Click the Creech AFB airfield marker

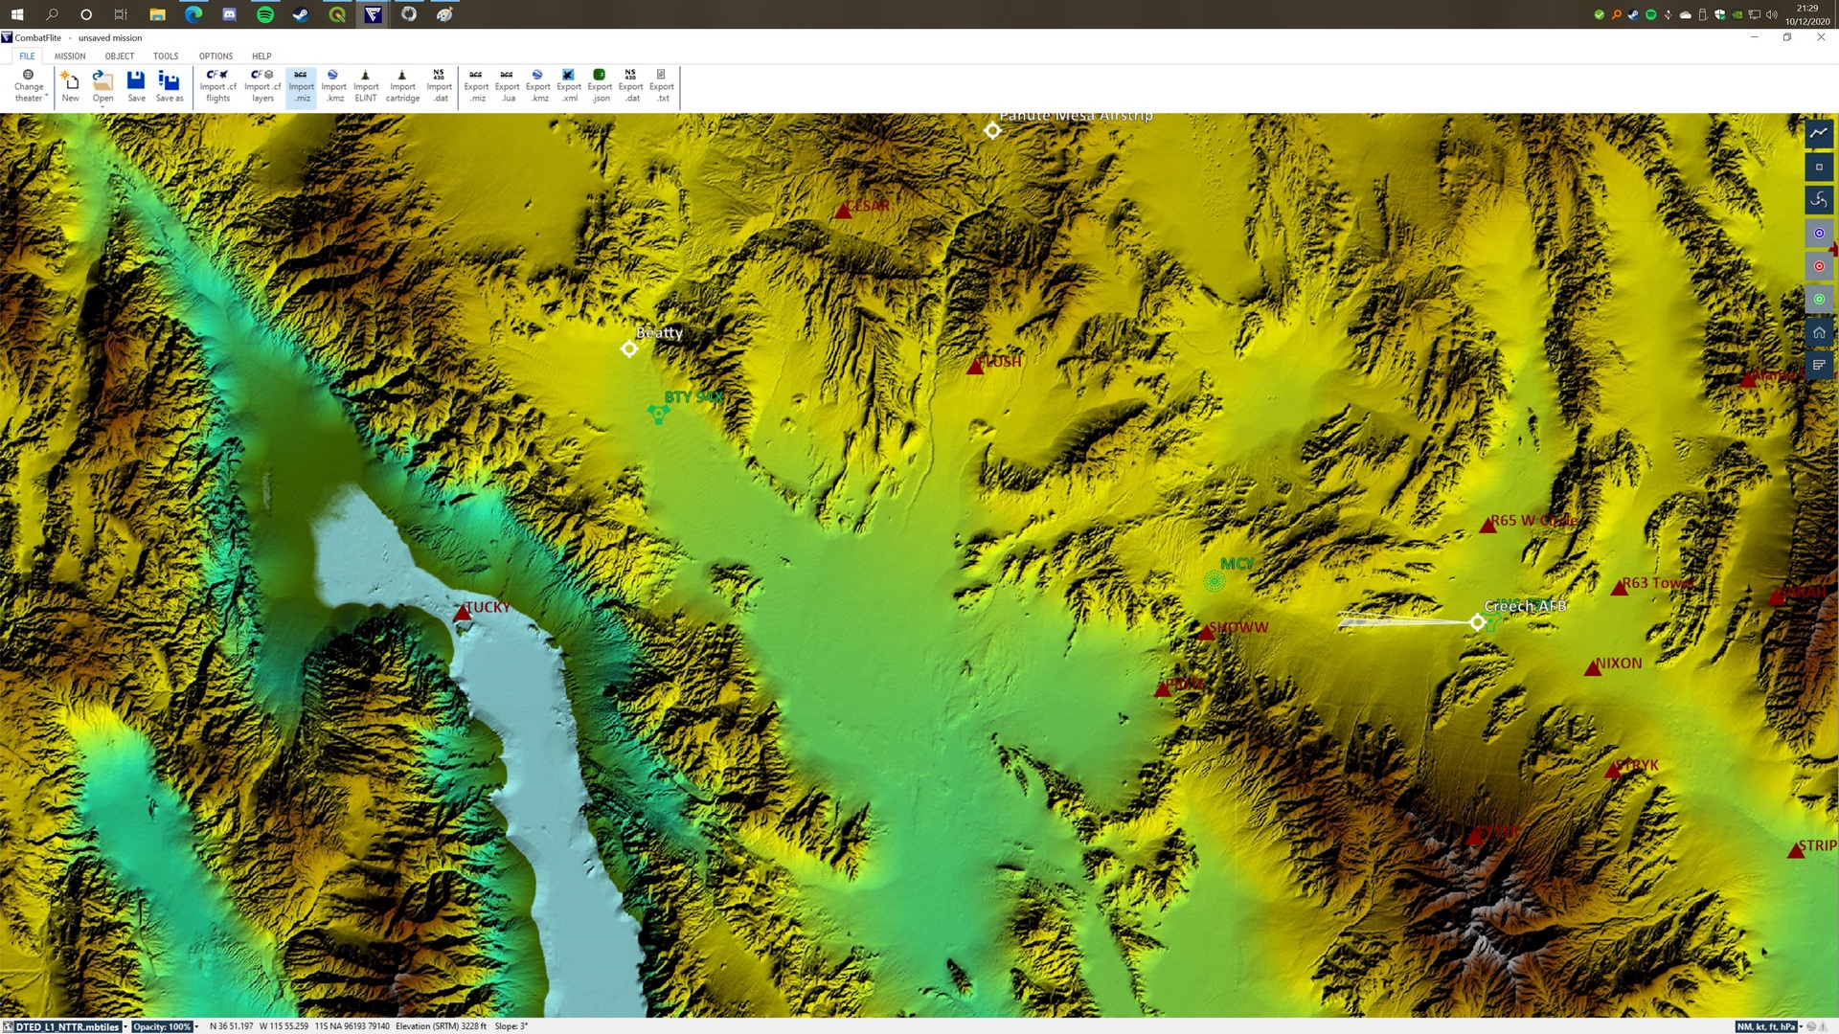(x=1477, y=622)
